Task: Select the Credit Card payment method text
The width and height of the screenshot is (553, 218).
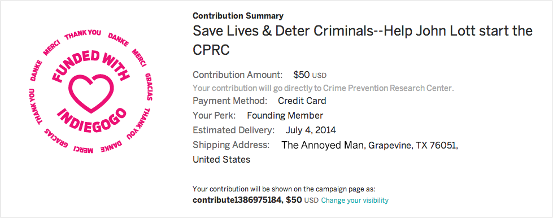Action: [x=302, y=101]
